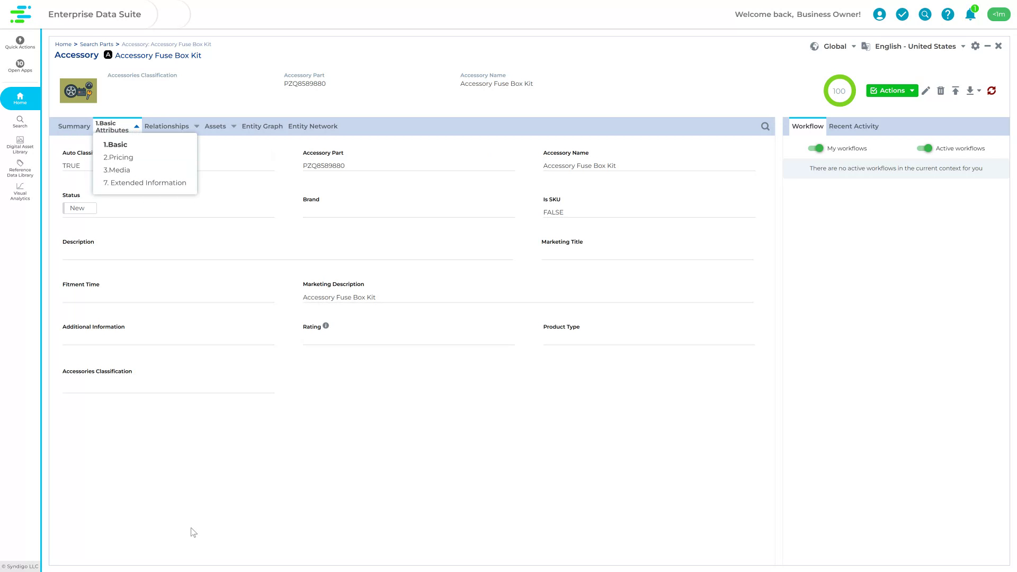The width and height of the screenshot is (1017, 572).
Task: Open the global search magnifier in the top bar
Action: click(x=925, y=14)
